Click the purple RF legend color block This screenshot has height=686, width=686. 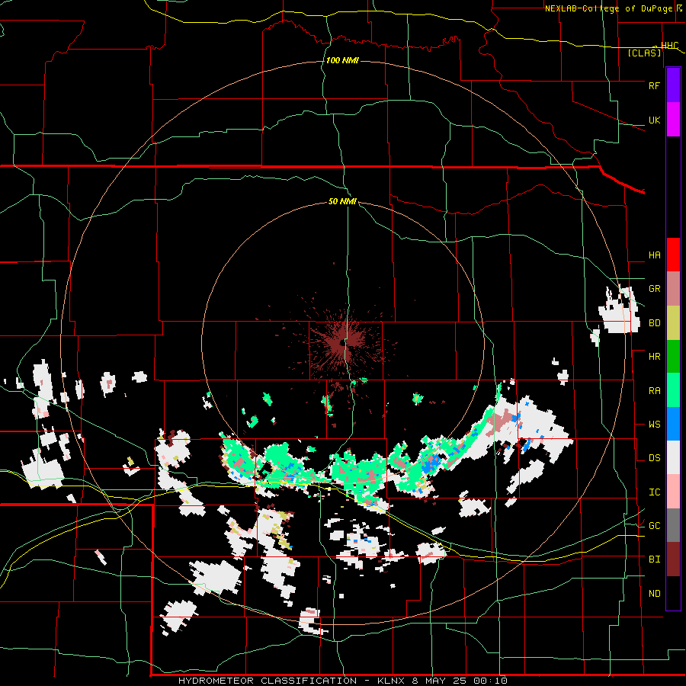tap(673, 85)
